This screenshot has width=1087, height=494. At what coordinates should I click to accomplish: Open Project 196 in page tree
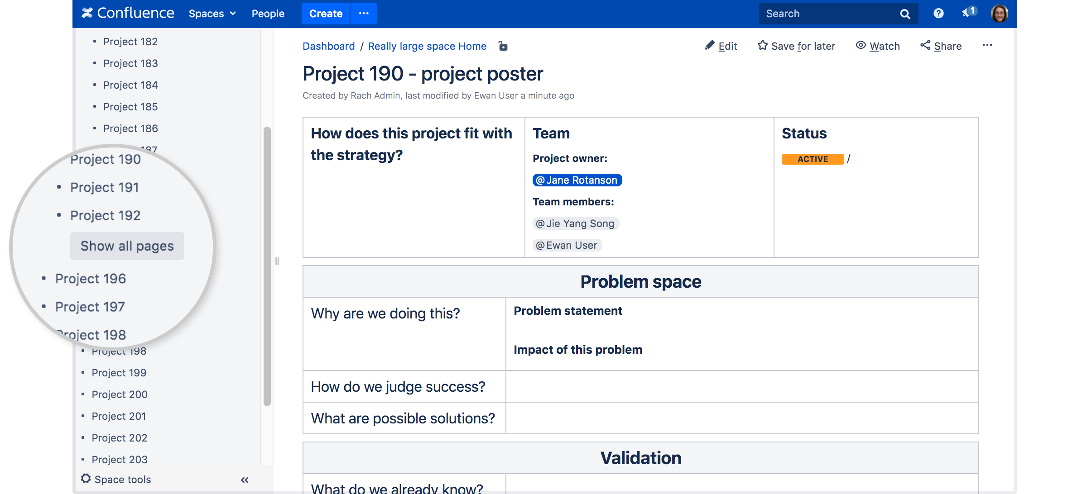click(91, 279)
